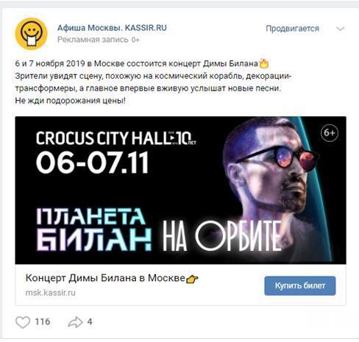Open the Афиша Москвы. KASSIR.RU page

pos(112,28)
